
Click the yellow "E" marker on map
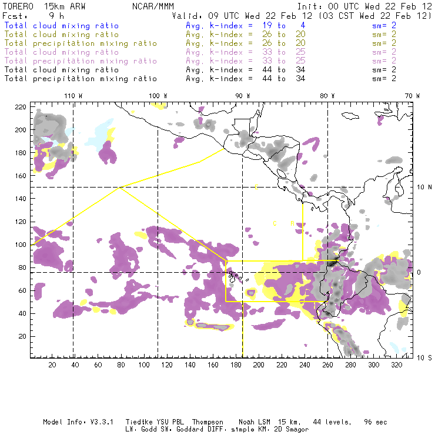[x=256, y=188]
